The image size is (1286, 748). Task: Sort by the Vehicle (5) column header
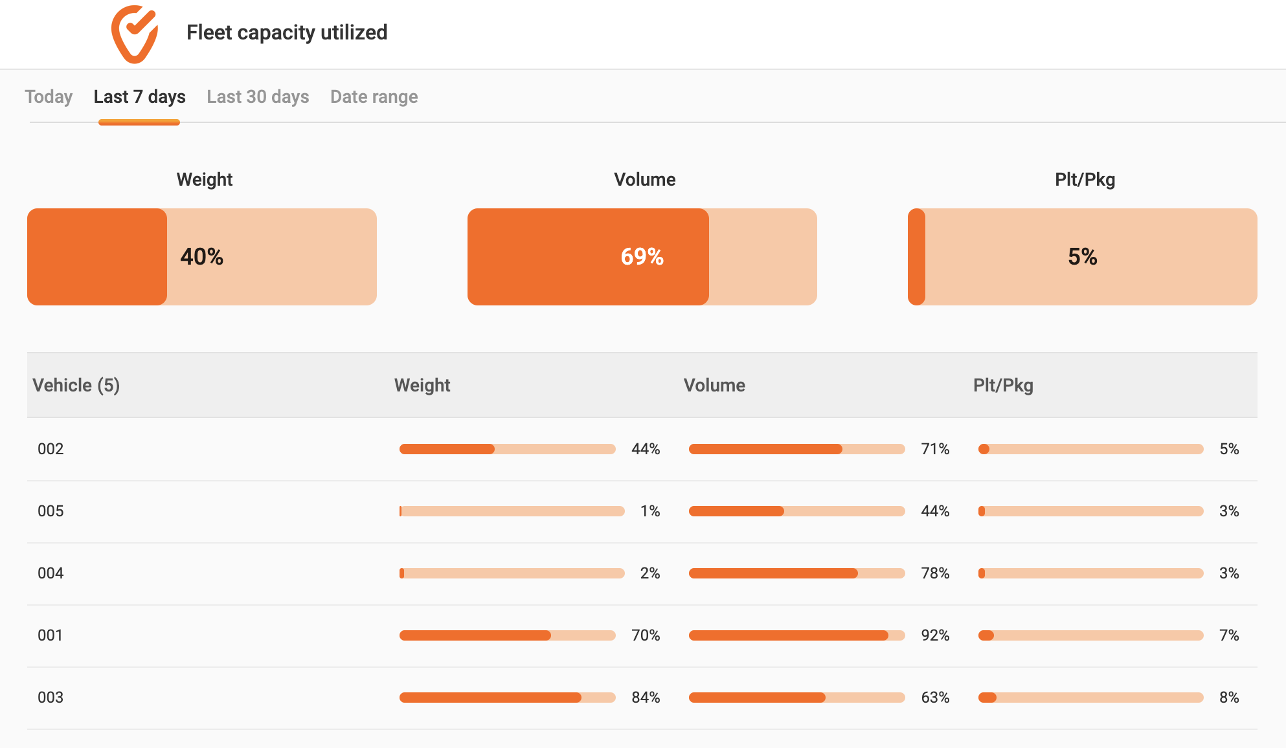76,386
